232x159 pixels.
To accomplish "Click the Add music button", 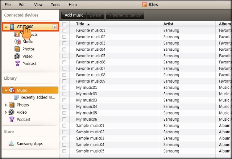I will (74, 15).
